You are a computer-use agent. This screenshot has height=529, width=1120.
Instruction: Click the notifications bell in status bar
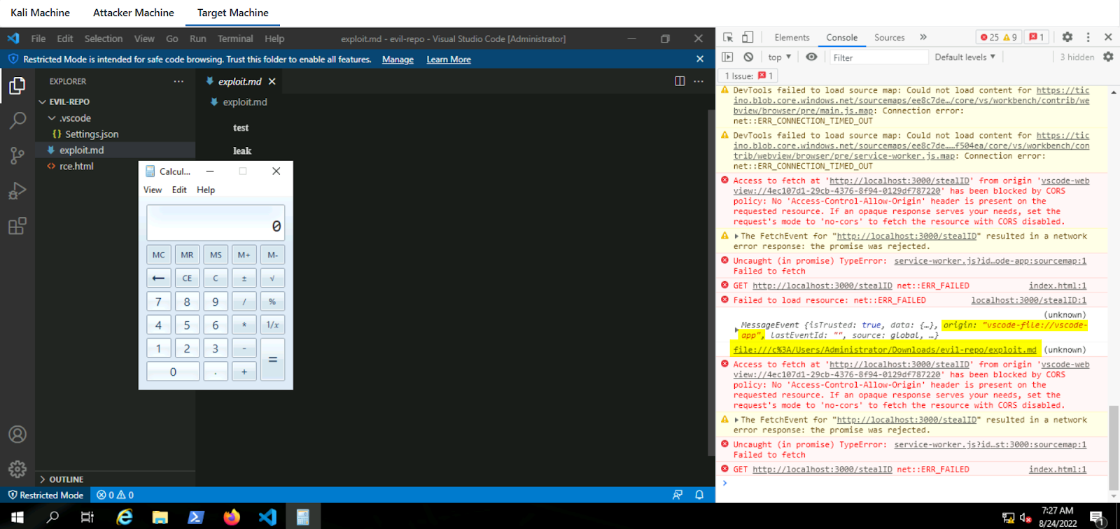click(x=699, y=495)
